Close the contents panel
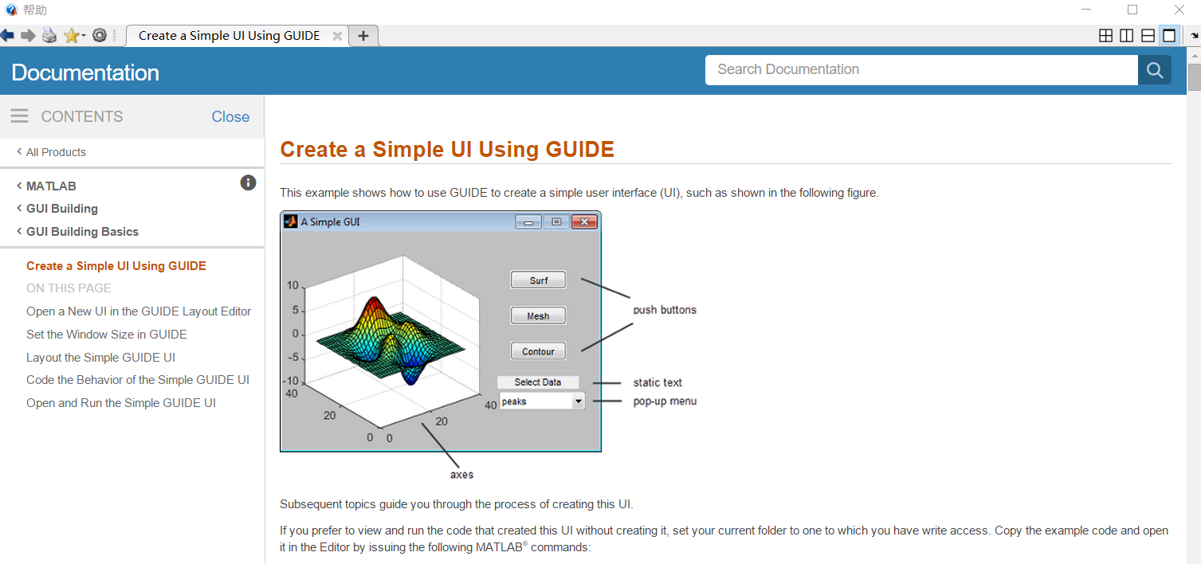 coord(230,116)
